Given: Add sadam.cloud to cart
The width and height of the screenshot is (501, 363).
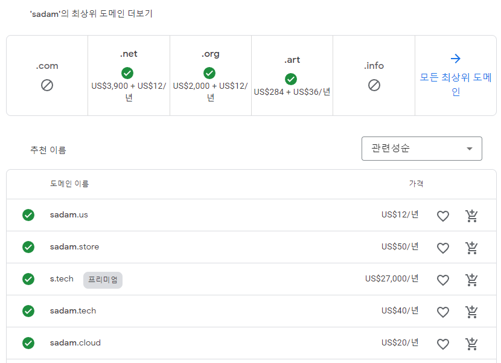Looking at the screenshot, I should tap(471, 344).
